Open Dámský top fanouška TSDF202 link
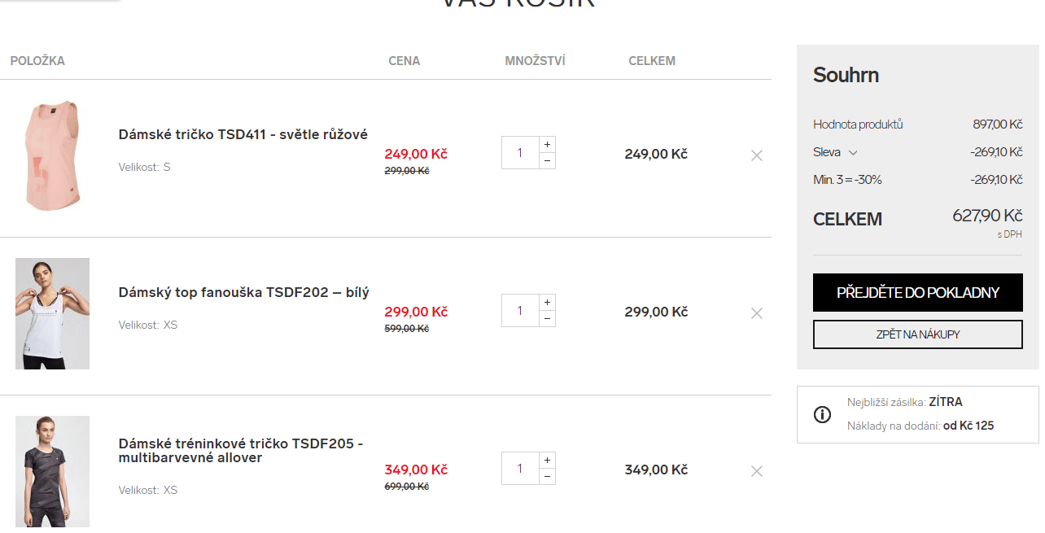 [243, 292]
